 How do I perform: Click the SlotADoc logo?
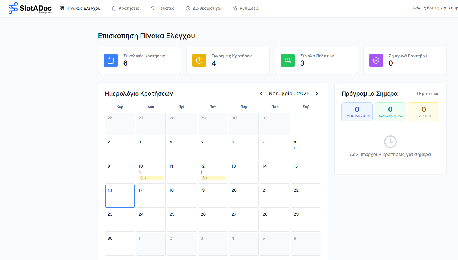(x=30, y=8)
